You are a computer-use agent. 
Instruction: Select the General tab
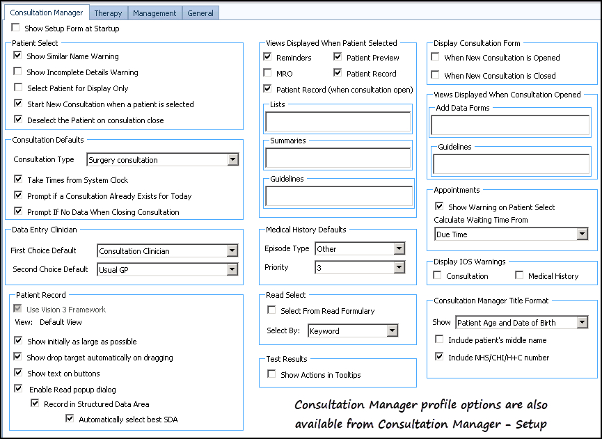coord(201,13)
